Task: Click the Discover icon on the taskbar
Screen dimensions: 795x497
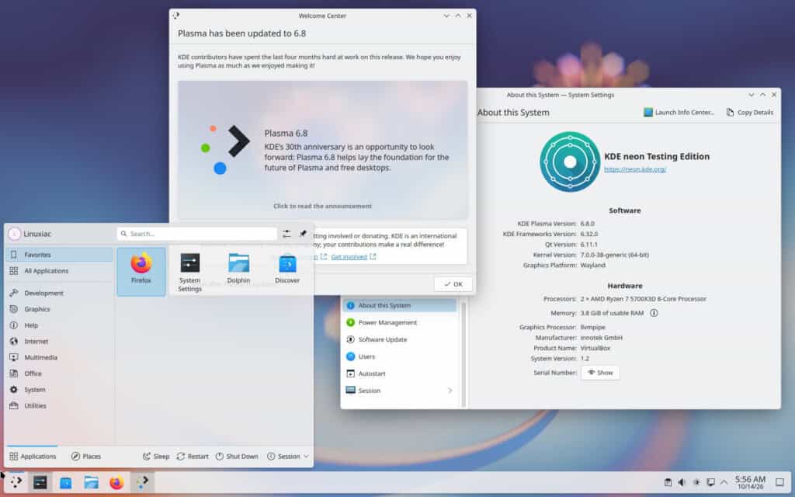Action: [66, 483]
